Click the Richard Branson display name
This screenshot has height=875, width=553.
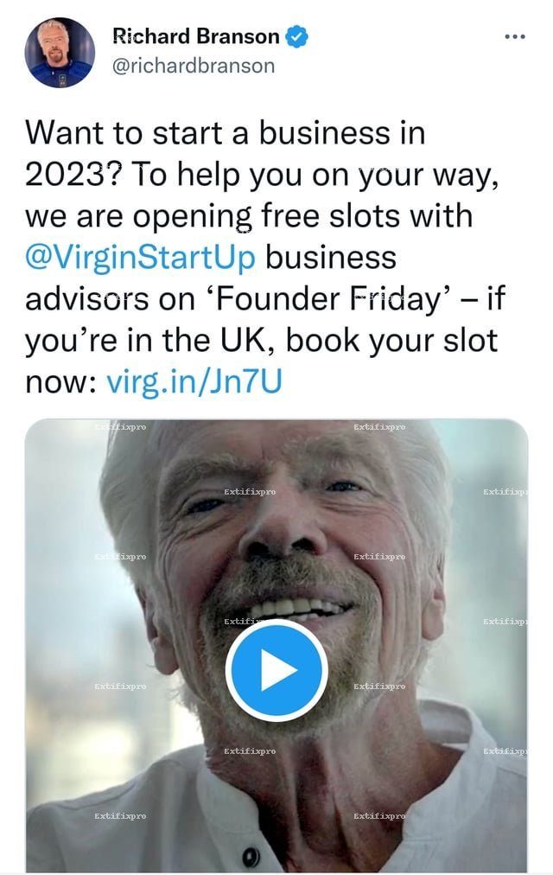[x=196, y=36]
